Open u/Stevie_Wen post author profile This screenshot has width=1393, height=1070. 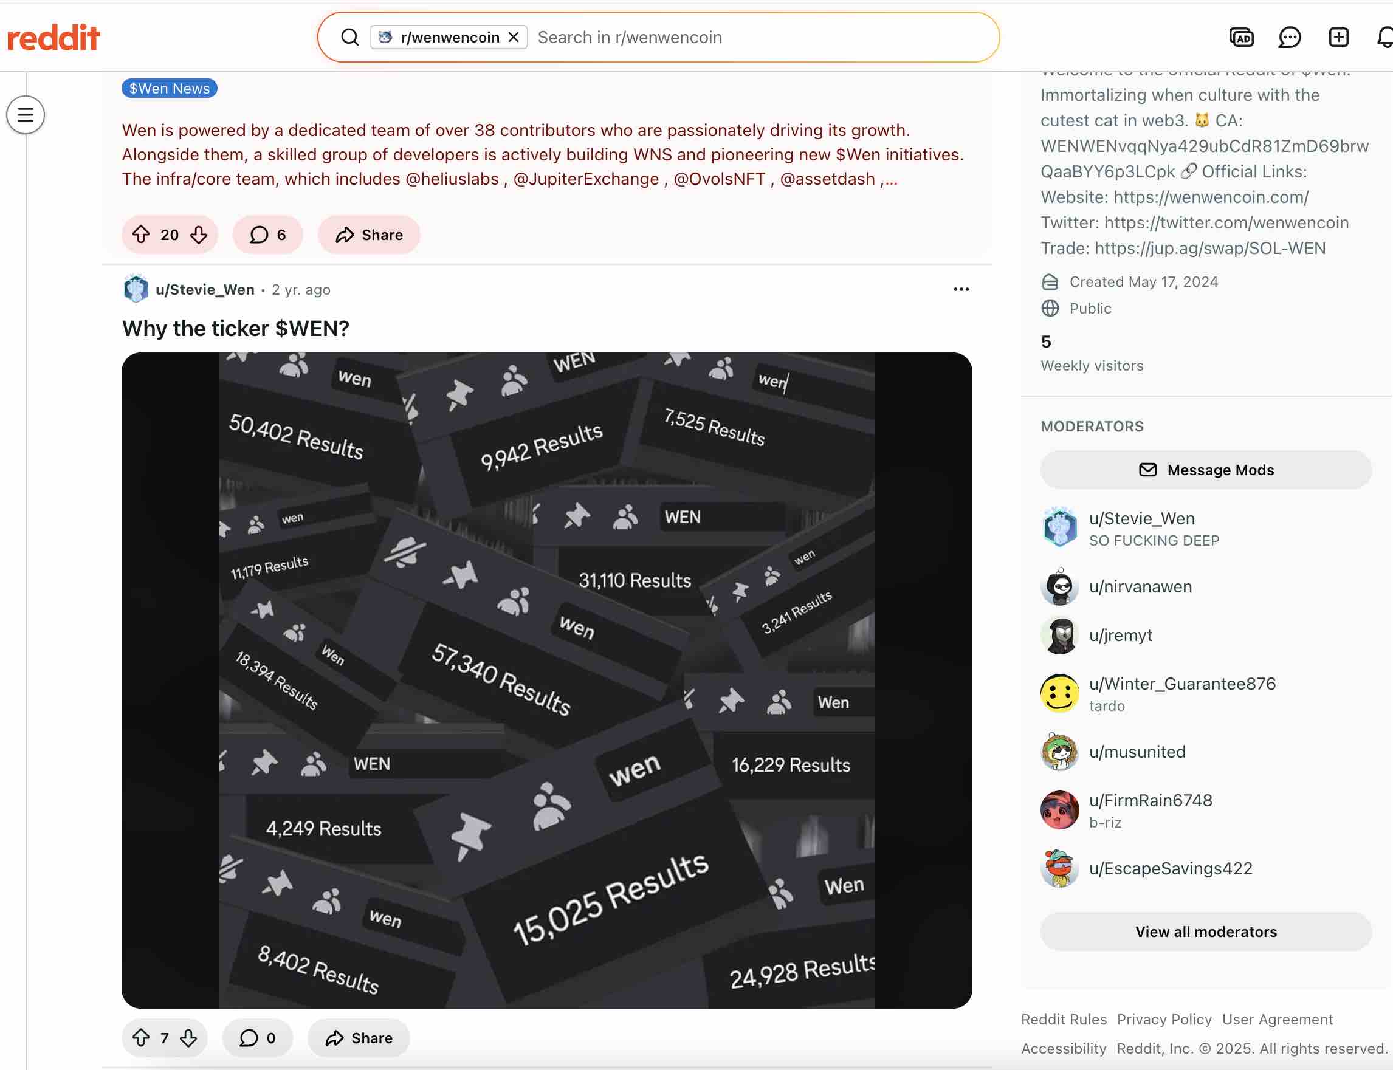pos(205,290)
